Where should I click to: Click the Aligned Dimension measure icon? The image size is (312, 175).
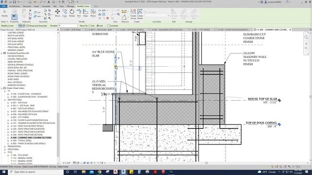point(124,11)
